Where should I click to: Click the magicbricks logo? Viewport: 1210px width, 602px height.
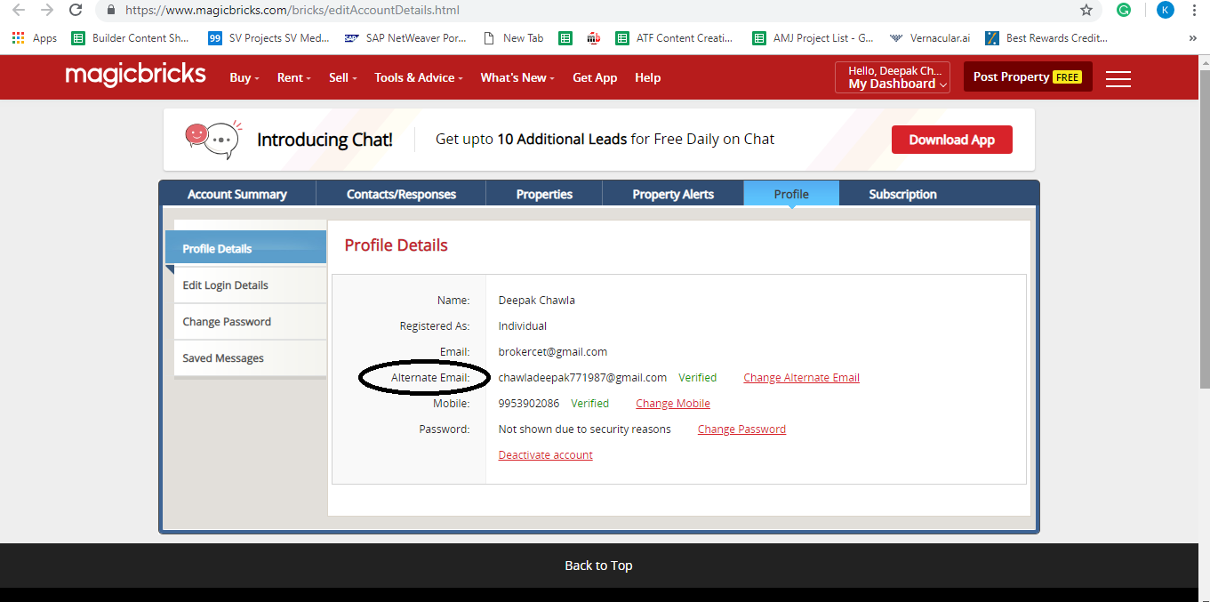pos(135,75)
